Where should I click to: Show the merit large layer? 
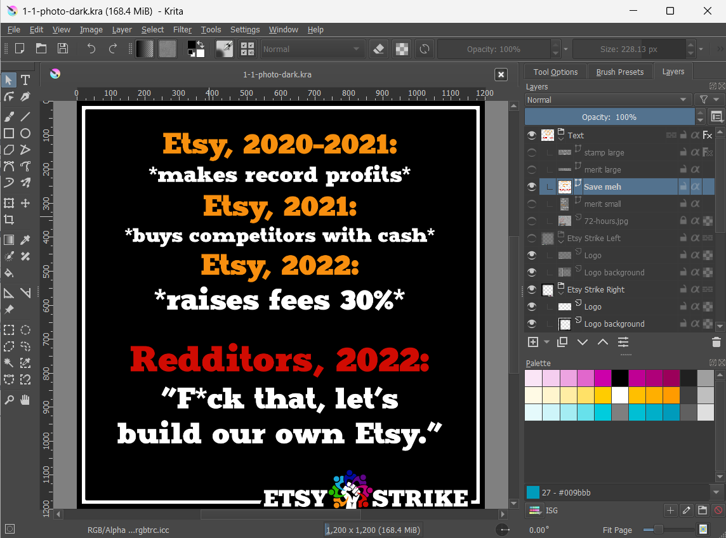click(532, 169)
